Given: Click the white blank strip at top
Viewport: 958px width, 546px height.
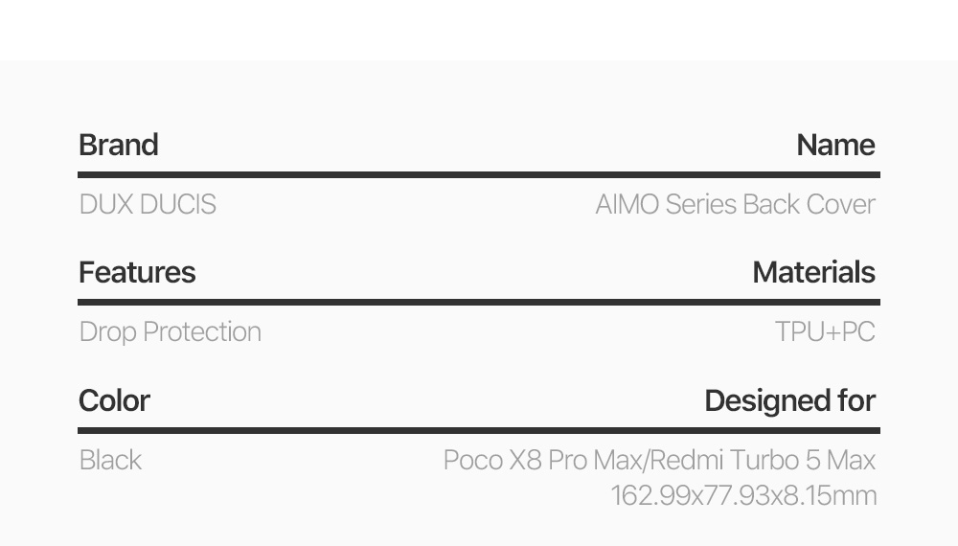Looking at the screenshot, I should click(479, 29).
